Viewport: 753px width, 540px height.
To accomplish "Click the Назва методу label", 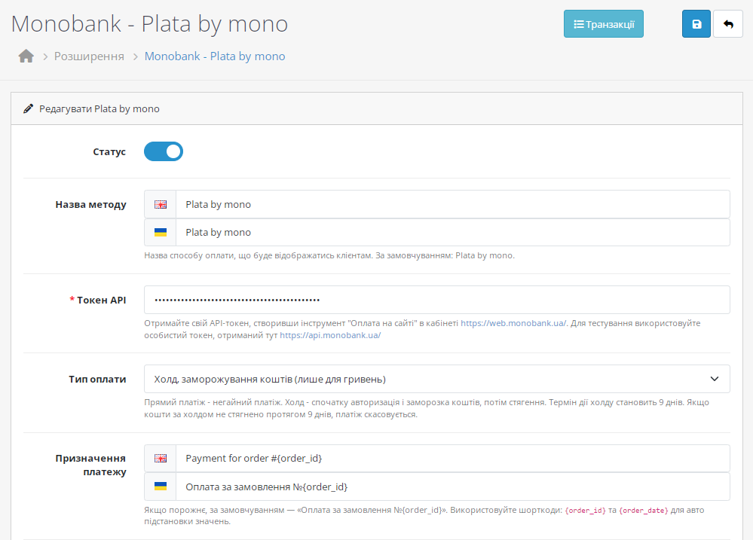I will [x=90, y=205].
